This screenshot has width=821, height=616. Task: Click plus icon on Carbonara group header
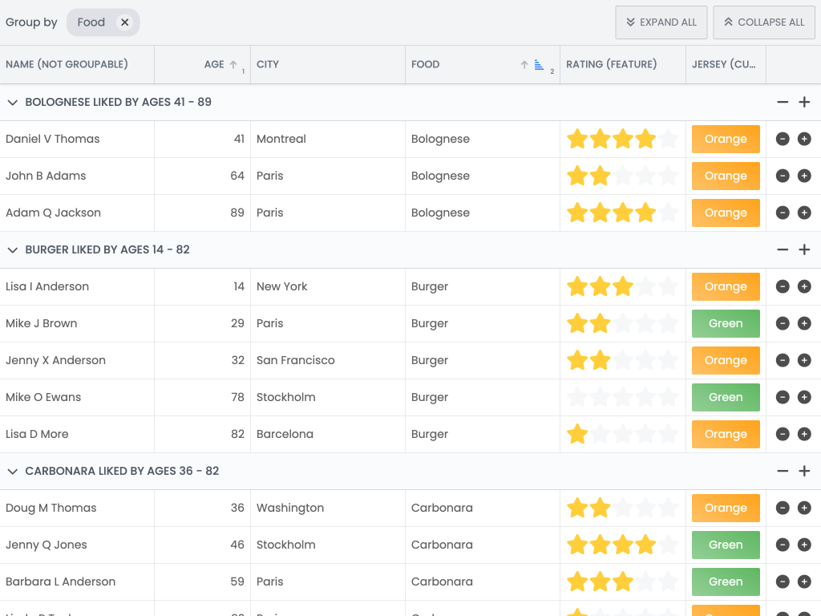click(x=805, y=472)
